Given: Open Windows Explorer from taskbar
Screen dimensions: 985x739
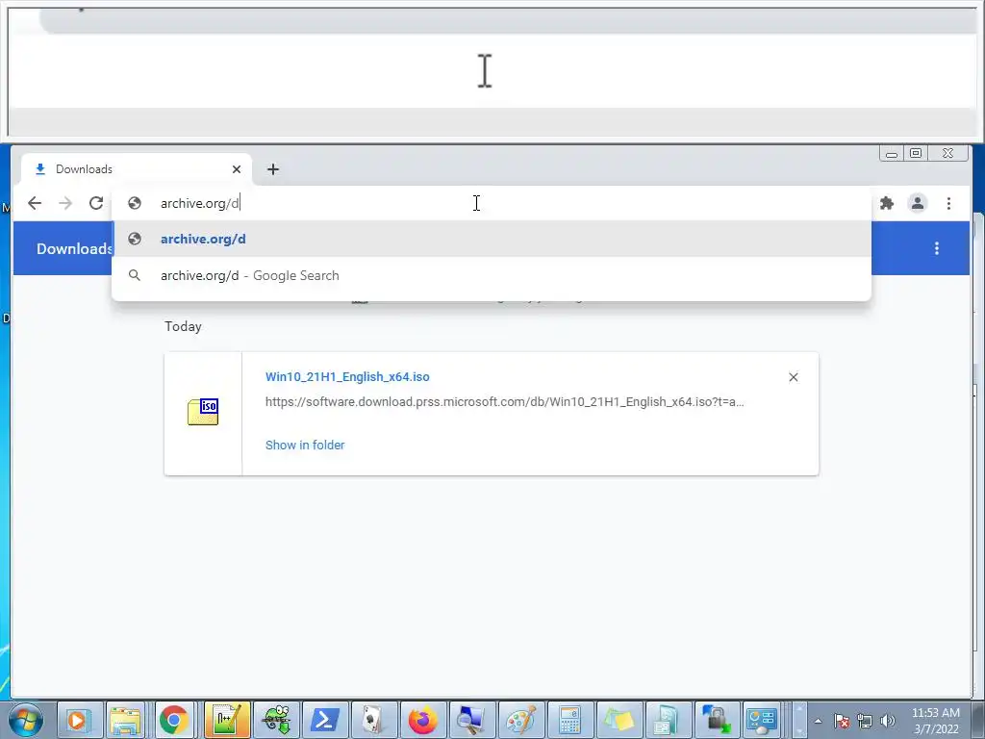Looking at the screenshot, I should pos(126,720).
